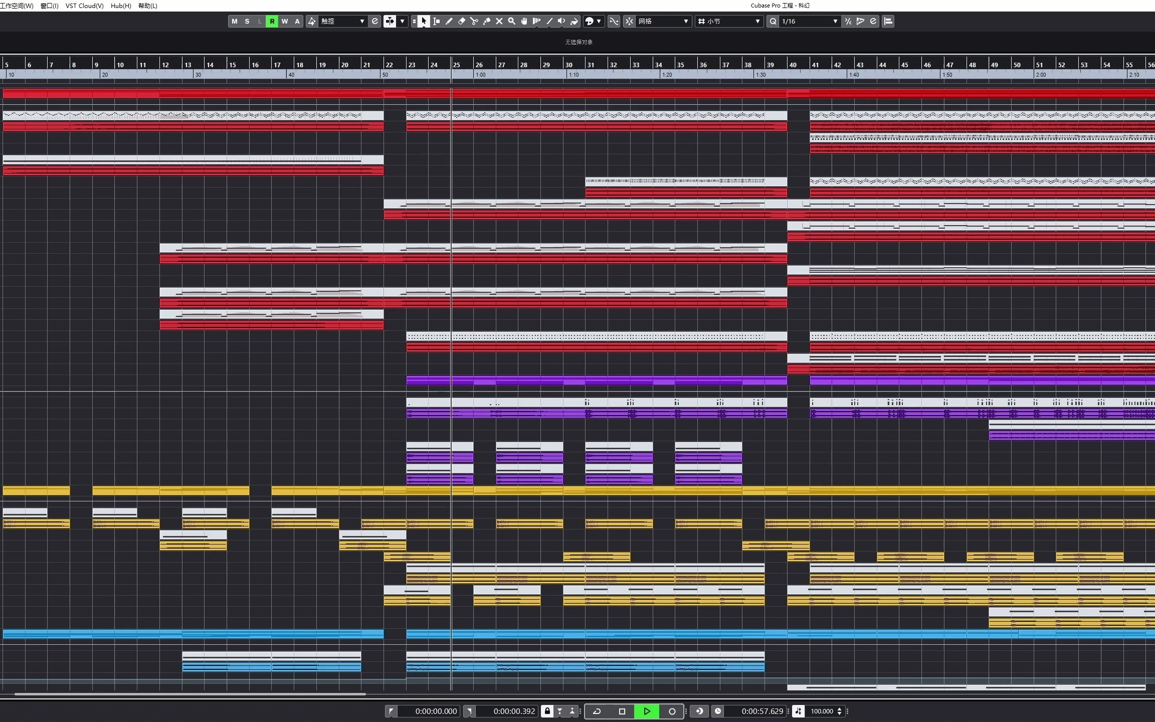Viewport: 1155px width, 722px height.
Task: Select the Line tool
Action: click(x=549, y=21)
